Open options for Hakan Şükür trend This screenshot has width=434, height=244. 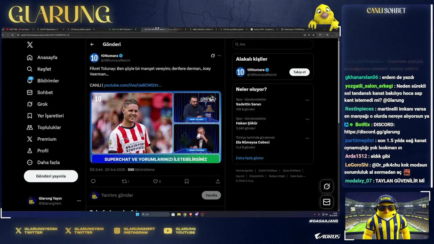pyautogui.click(x=307, y=119)
